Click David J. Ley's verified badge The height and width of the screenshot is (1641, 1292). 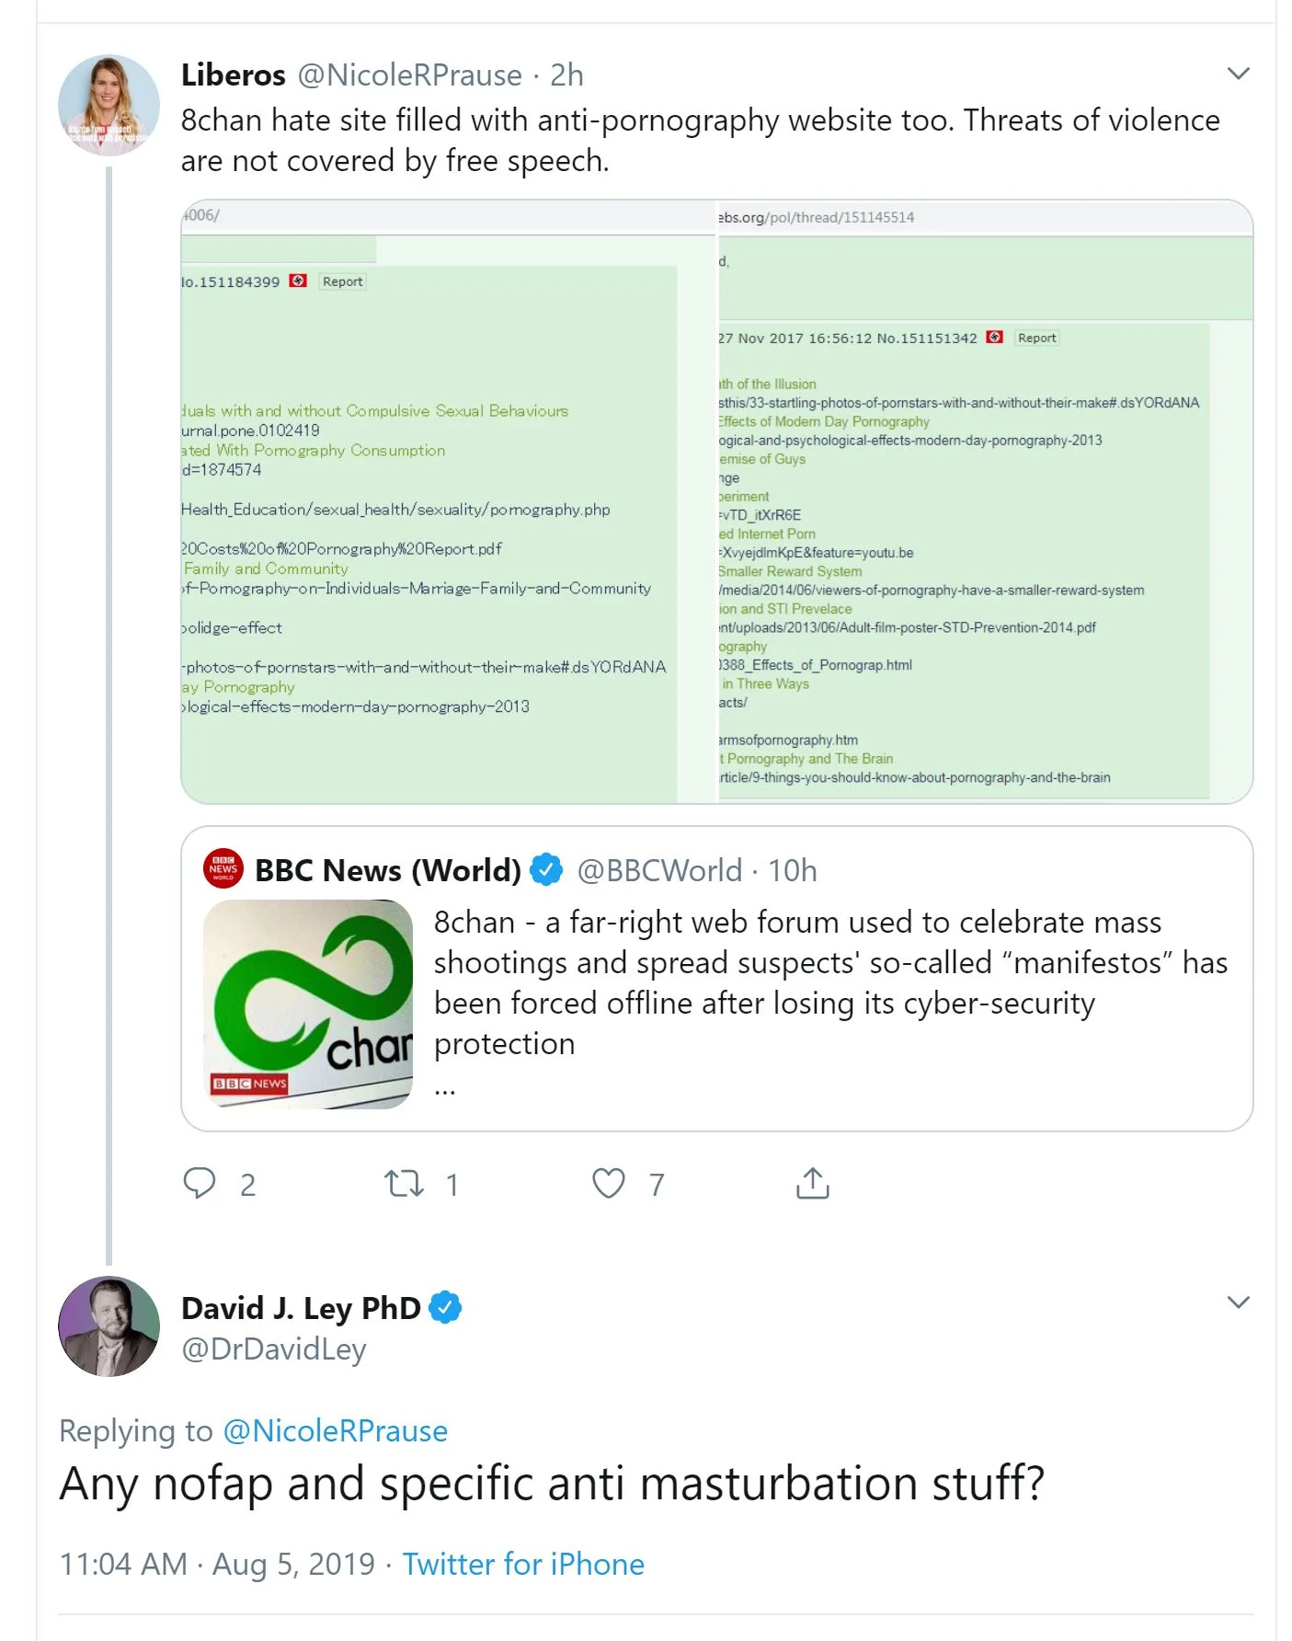[446, 1307]
